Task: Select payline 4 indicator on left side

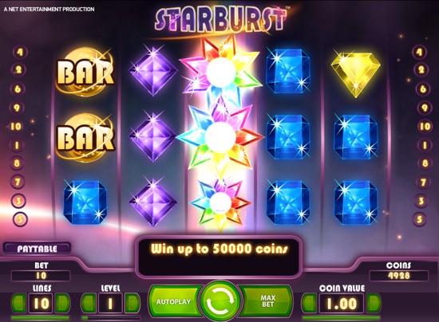Action: pos(20,52)
